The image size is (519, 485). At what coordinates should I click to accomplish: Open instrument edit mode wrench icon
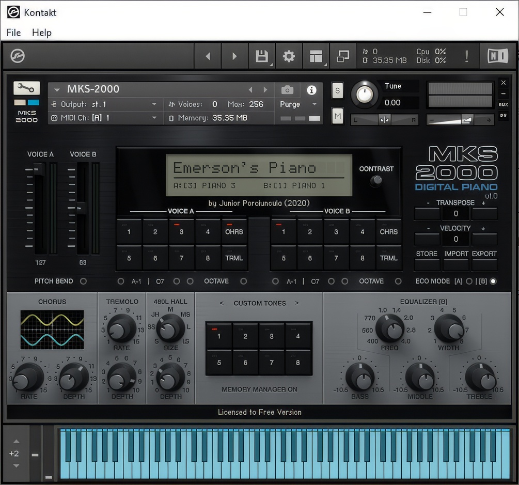pos(26,88)
